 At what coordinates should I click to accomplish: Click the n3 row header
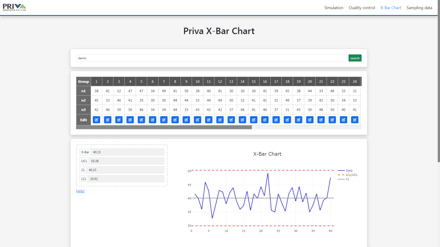83,110
